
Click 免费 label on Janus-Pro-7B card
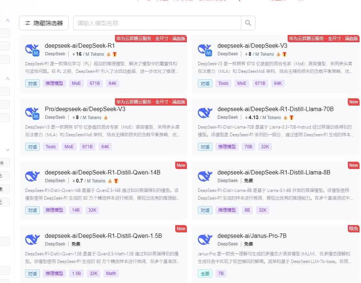tap(249, 244)
